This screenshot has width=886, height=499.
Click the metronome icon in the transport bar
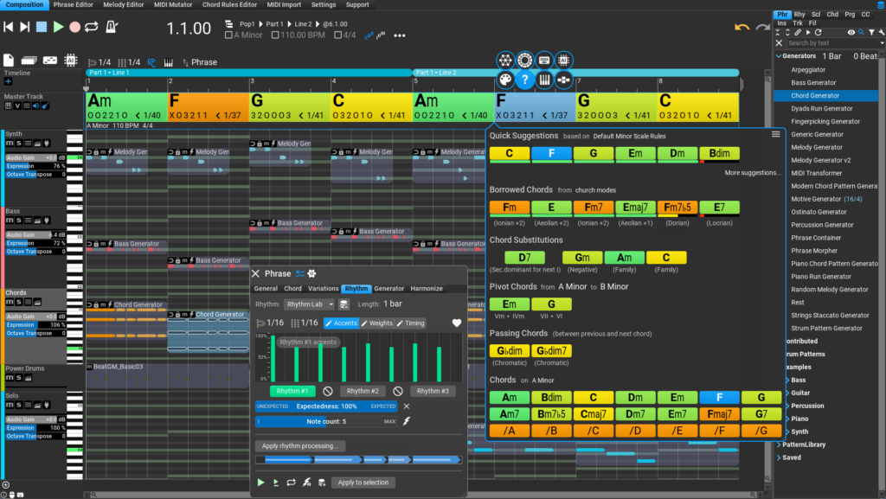tap(112, 26)
